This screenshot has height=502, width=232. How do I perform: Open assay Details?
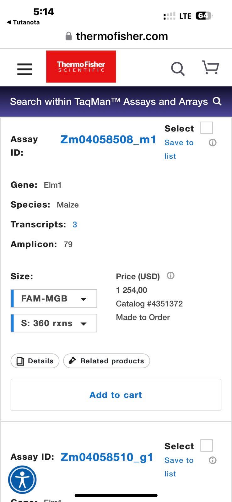35,361
